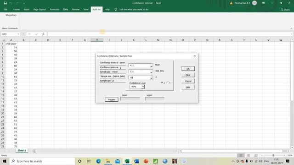The height and width of the screenshot is (165, 294).
Task: Click the zoom slider handle
Action: [273, 155]
